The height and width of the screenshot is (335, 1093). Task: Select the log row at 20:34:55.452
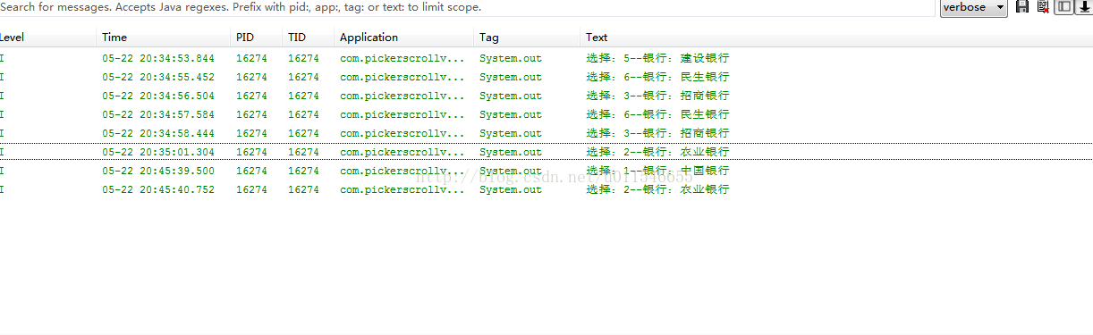point(546,77)
